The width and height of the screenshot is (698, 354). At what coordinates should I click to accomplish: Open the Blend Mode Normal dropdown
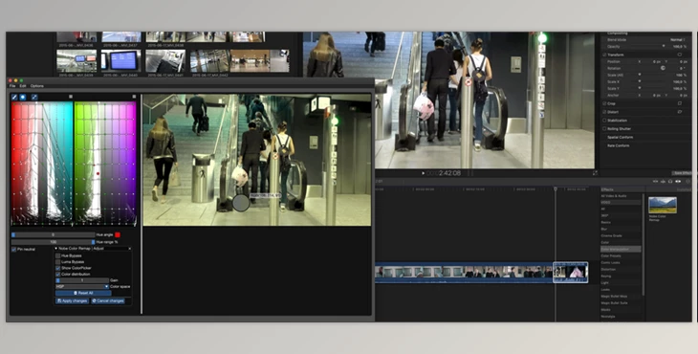pos(678,39)
